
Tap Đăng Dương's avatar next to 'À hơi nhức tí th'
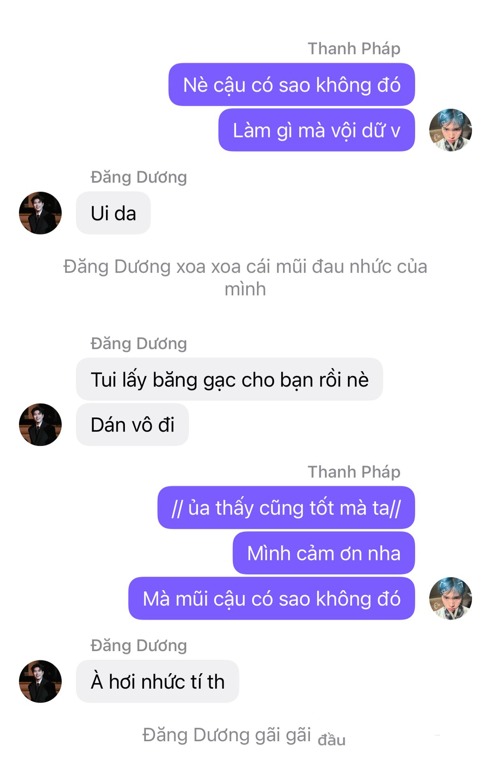pos(40,681)
